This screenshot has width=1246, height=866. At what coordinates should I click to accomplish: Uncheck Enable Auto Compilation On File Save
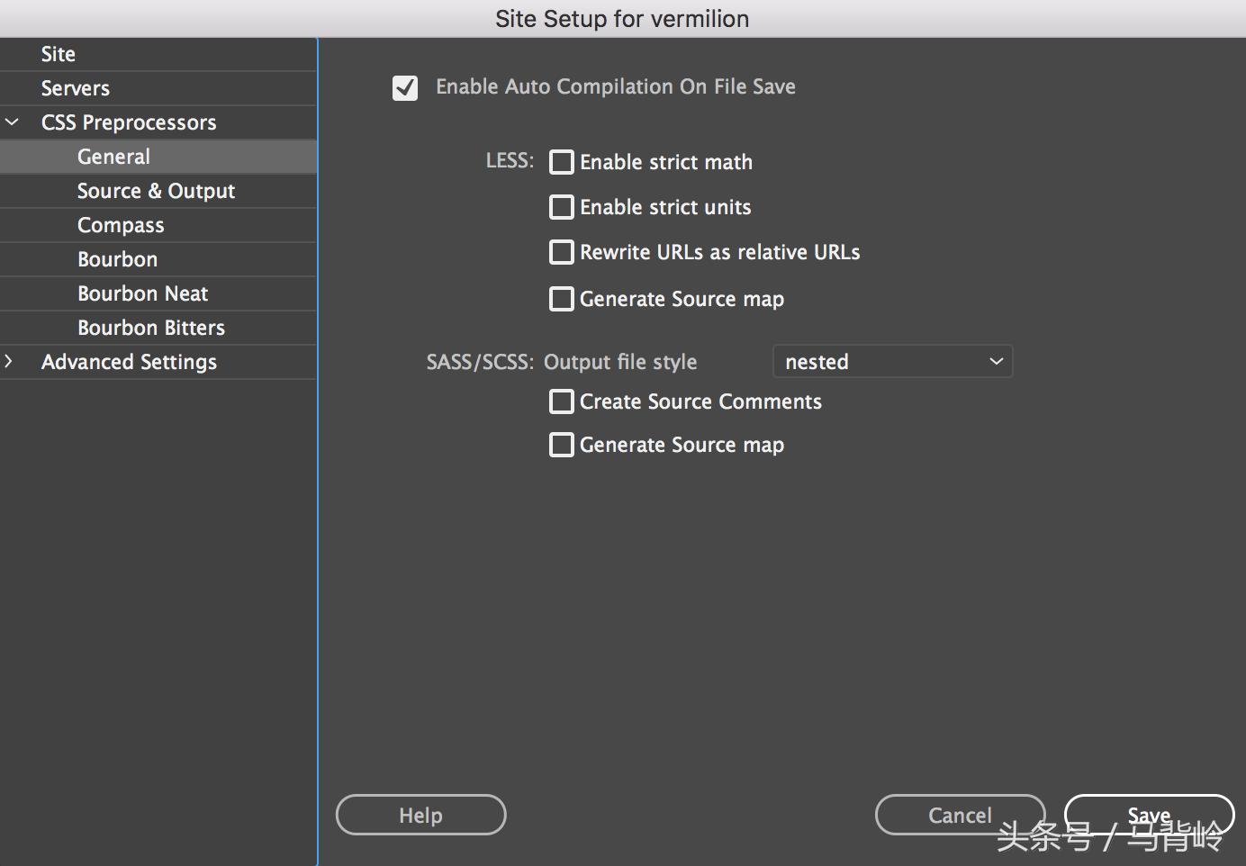(404, 87)
